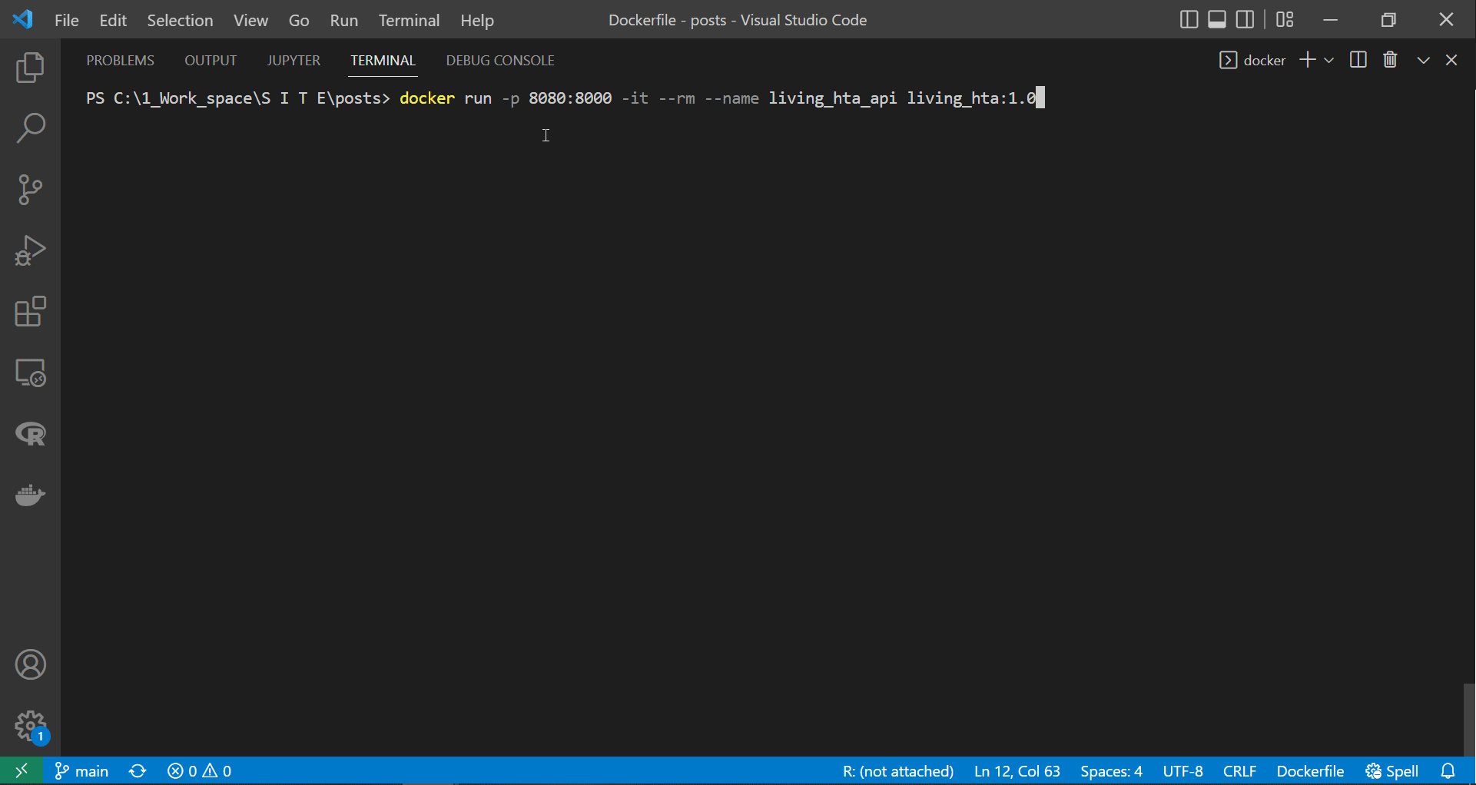
Task: Toggle the secondary sidebar visibility
Action: tap(1245, 20)
